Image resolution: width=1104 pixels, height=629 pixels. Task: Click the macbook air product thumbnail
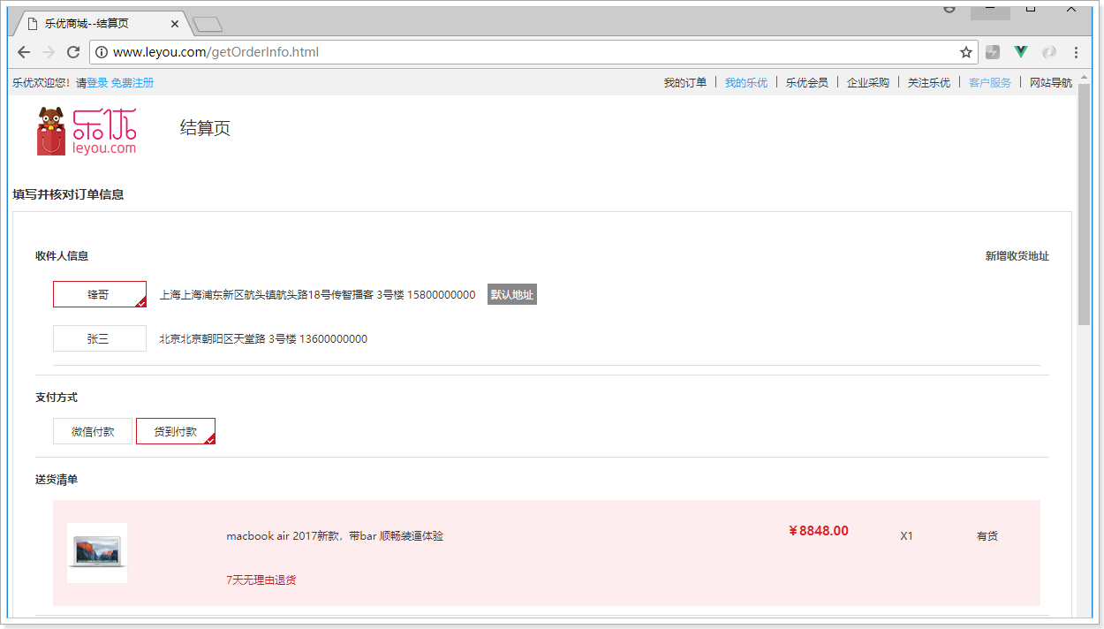coord(97,553)
